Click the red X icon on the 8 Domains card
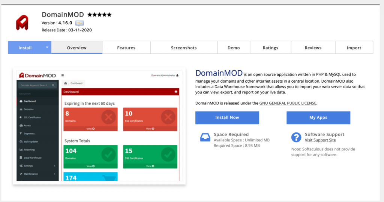This screenshot has height=202, width=384. point(108,117)
